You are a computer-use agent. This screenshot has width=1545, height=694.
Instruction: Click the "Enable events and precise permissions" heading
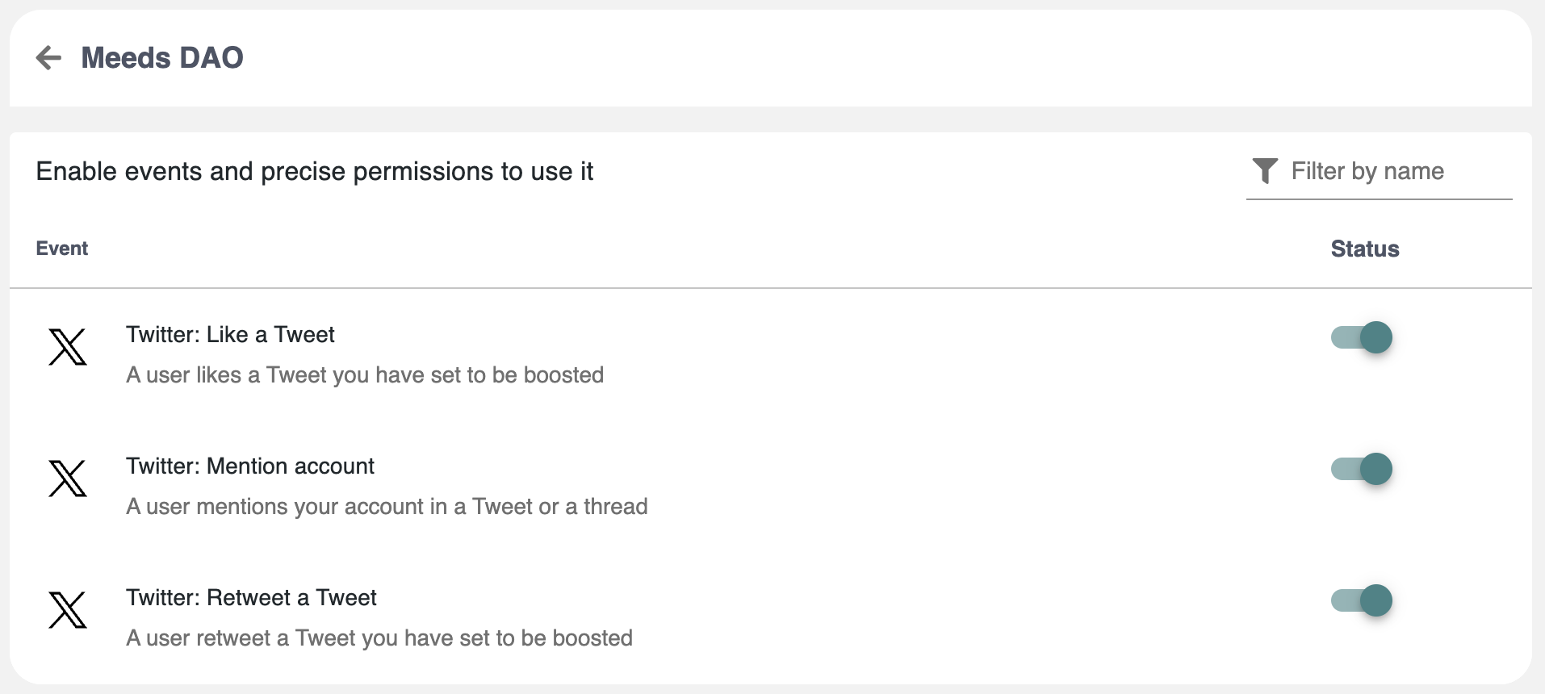click(315, 171)
